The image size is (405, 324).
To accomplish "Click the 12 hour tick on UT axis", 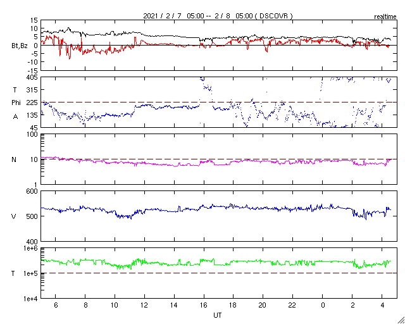I will (x=144, y=305).
